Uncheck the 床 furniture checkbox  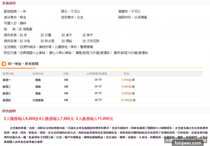(21, 35)
